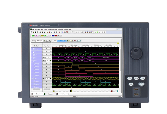167x114 pixels.
Task: Collapse the Data bus tree node
Action: pyautogui.click(x=32, y=78)
